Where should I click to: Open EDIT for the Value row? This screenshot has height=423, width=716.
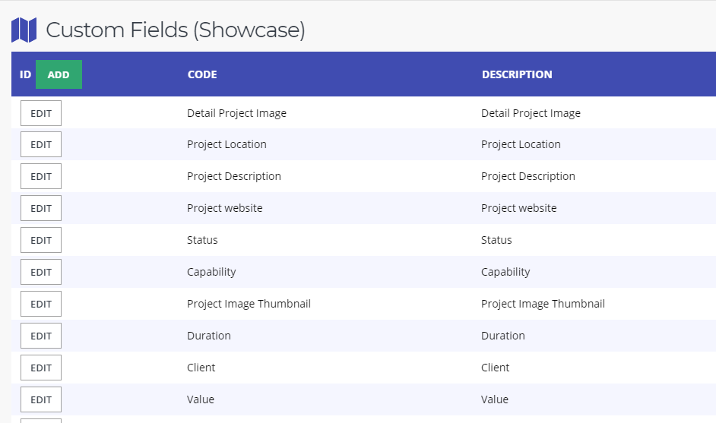coord(41,399)
